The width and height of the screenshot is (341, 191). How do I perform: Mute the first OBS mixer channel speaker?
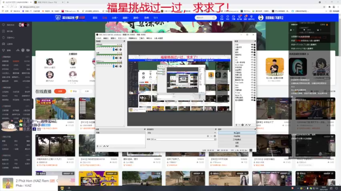116,50
